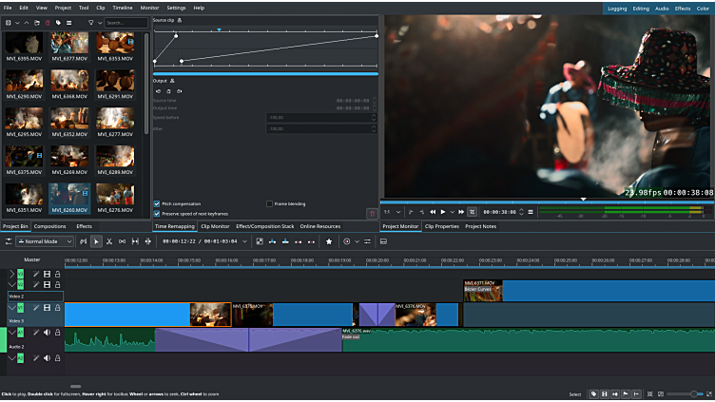Switch to the Color workspace layout
This screenshot has width=715, height=402.
coord(705,8)
